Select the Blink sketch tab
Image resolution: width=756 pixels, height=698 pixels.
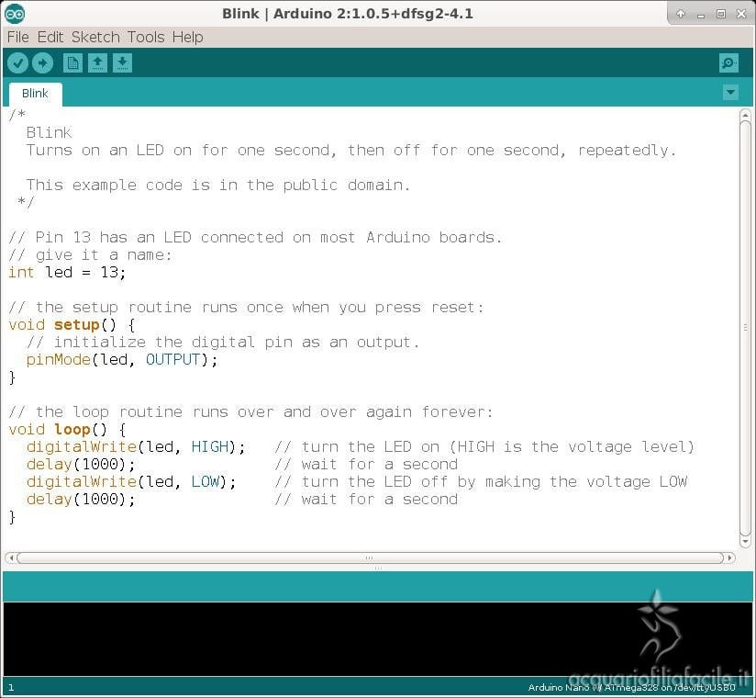35,94
